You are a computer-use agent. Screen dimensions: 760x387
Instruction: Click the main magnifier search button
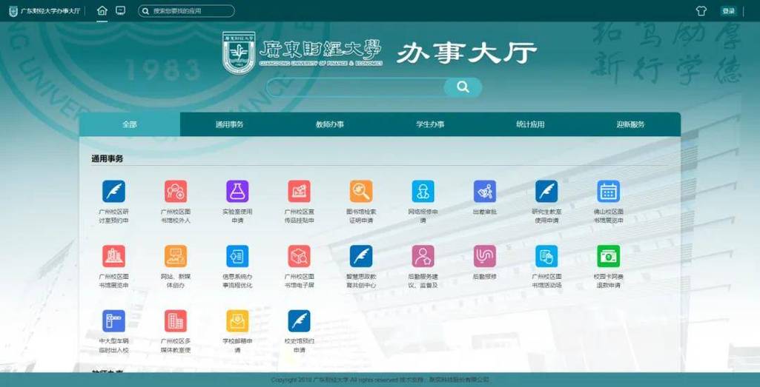click(463, 87)
